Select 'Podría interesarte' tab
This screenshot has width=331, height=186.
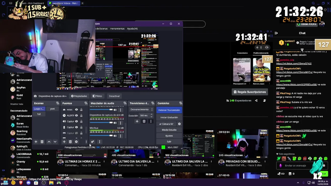(261, 53)
